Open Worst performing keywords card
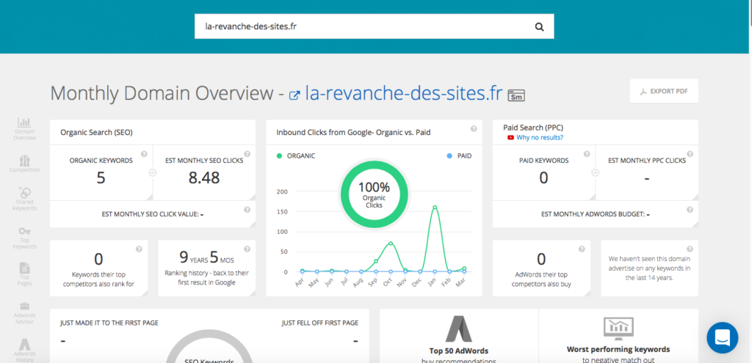Screen dimensions: 752x363 (618, 336)
